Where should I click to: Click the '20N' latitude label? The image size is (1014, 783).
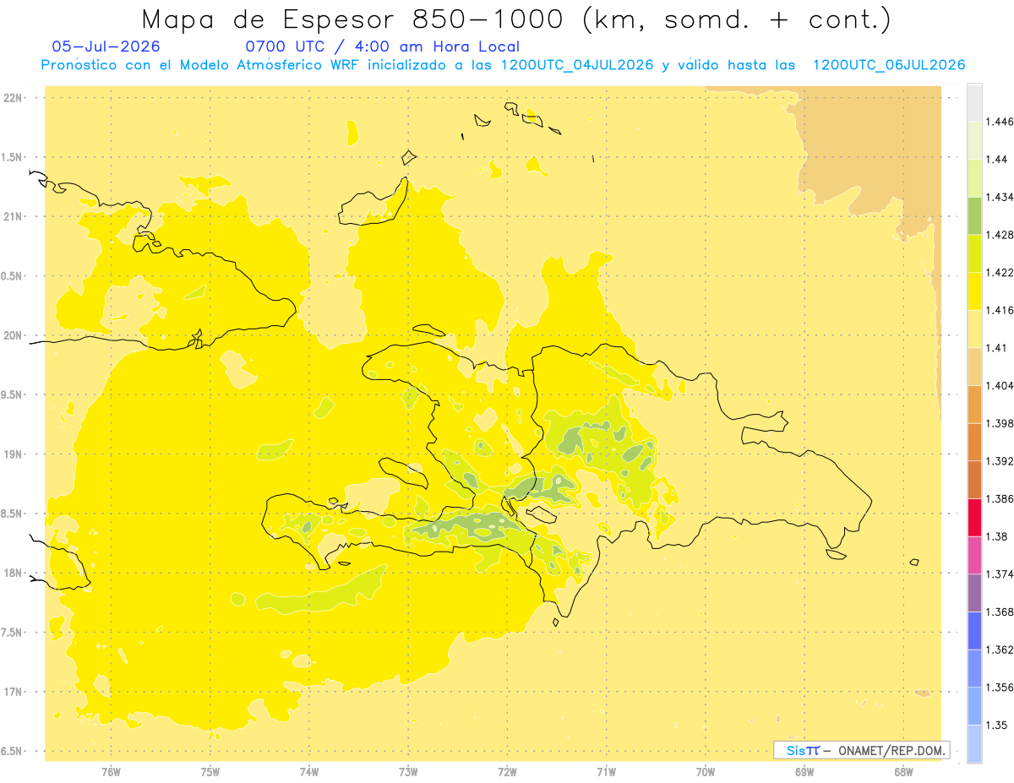click(12, 335)
